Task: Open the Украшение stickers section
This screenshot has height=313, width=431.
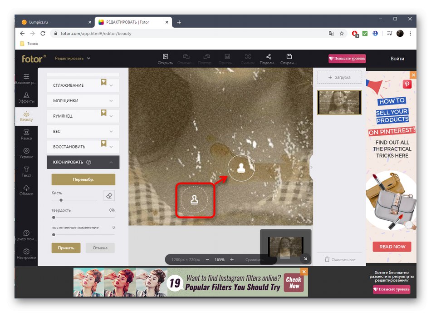Action: [26, 153]
